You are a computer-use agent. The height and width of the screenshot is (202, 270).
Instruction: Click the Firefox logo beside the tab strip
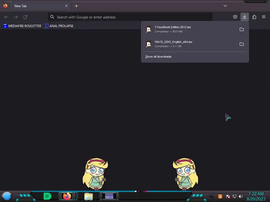click(x=5, y=6)
